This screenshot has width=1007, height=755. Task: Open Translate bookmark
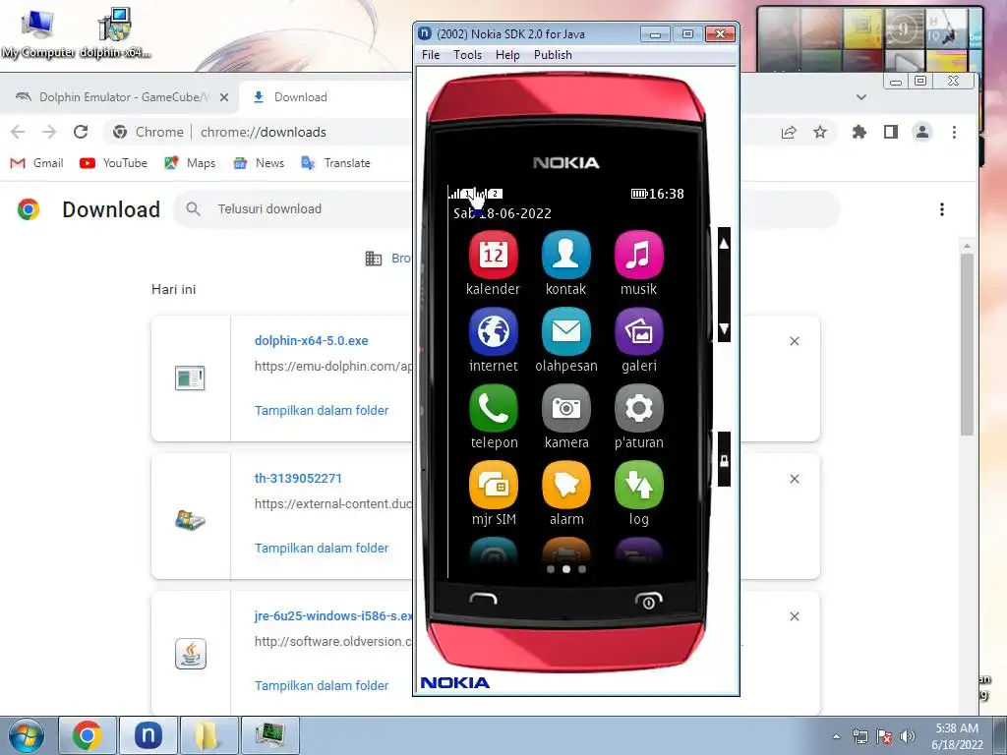click(336, 163)
